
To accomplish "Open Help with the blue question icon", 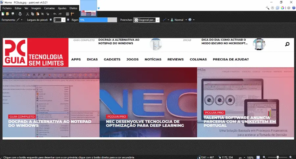I will point(294,8).
